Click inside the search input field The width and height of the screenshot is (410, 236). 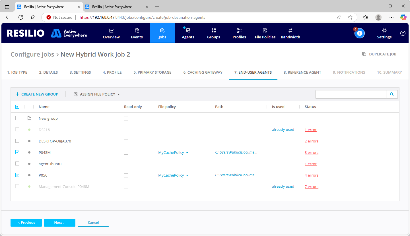click(351, 94)
